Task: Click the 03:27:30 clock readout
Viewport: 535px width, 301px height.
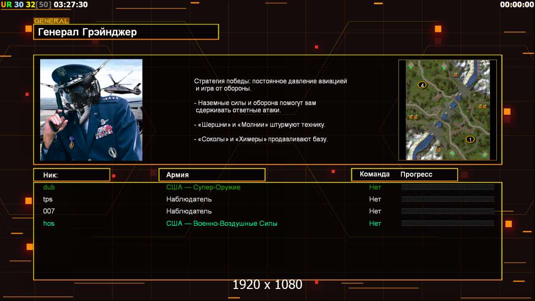Action: click(71, 5)
